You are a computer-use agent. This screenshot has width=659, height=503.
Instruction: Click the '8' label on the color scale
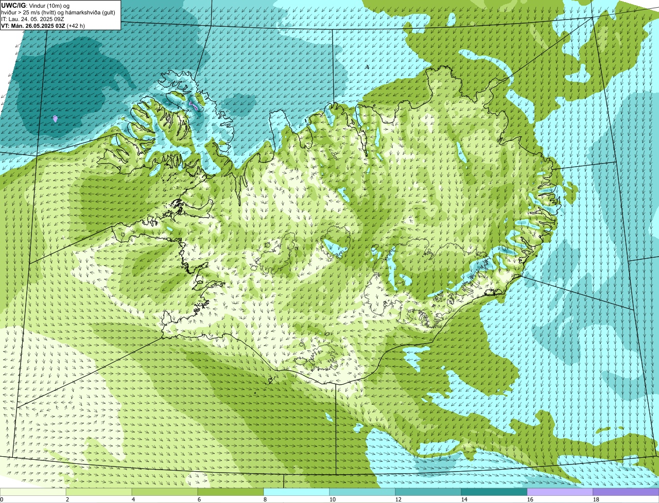(265, 499)
